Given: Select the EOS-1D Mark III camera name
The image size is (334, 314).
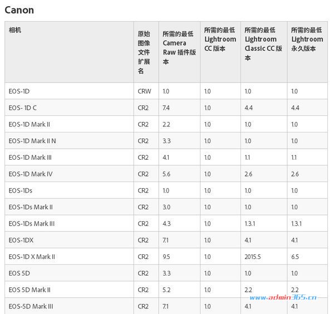Looking at the screenshot, I should pos(30,158).
